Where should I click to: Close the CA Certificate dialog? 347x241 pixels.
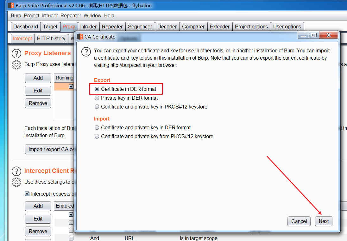(329, 35)
